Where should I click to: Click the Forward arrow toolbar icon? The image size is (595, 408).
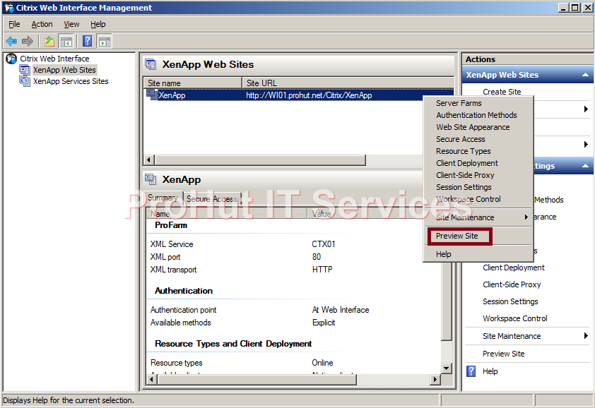[28, 41]
